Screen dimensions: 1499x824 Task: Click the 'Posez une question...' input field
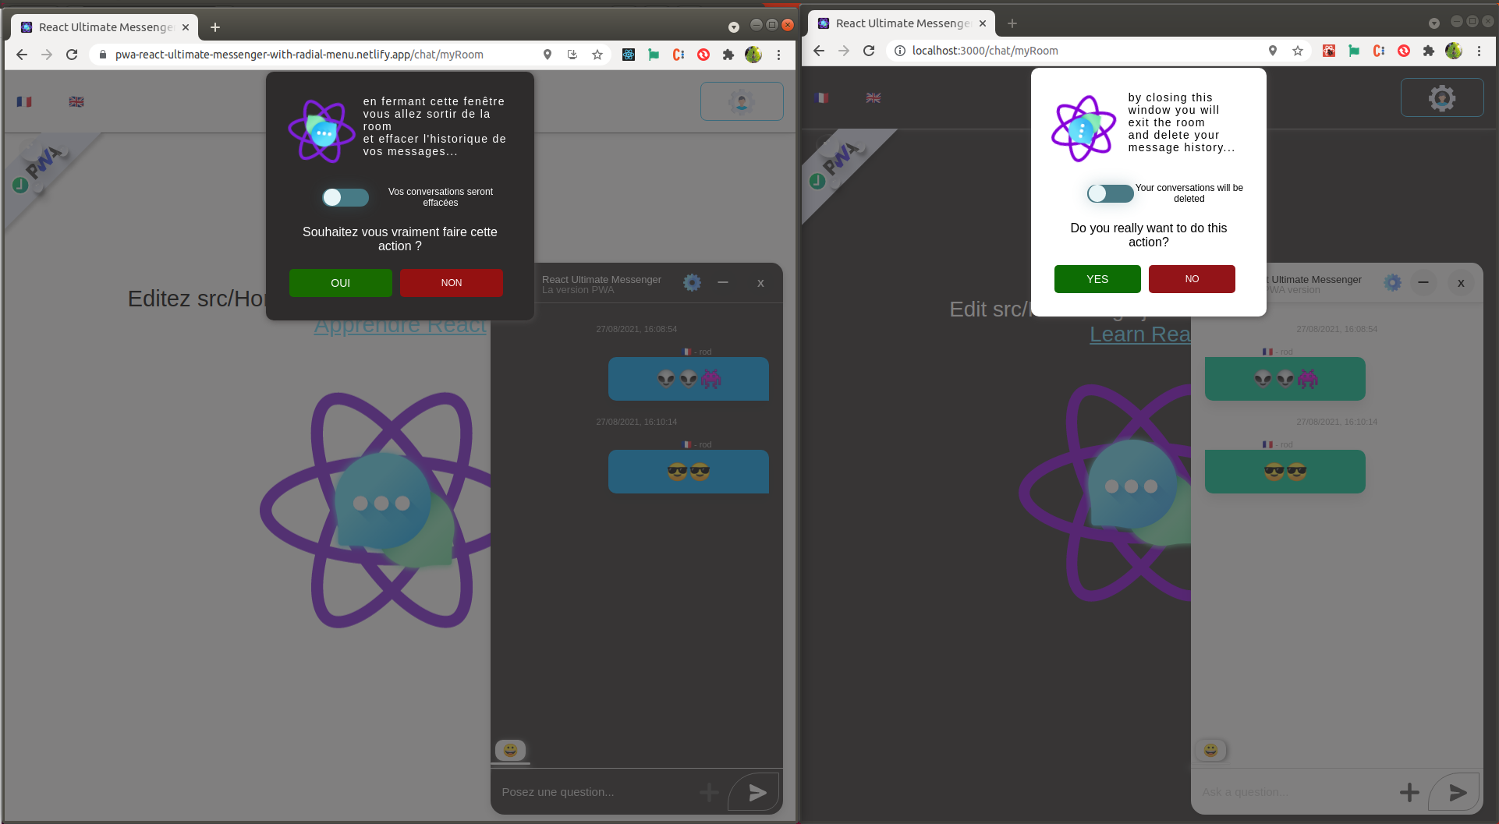point(593,792)
